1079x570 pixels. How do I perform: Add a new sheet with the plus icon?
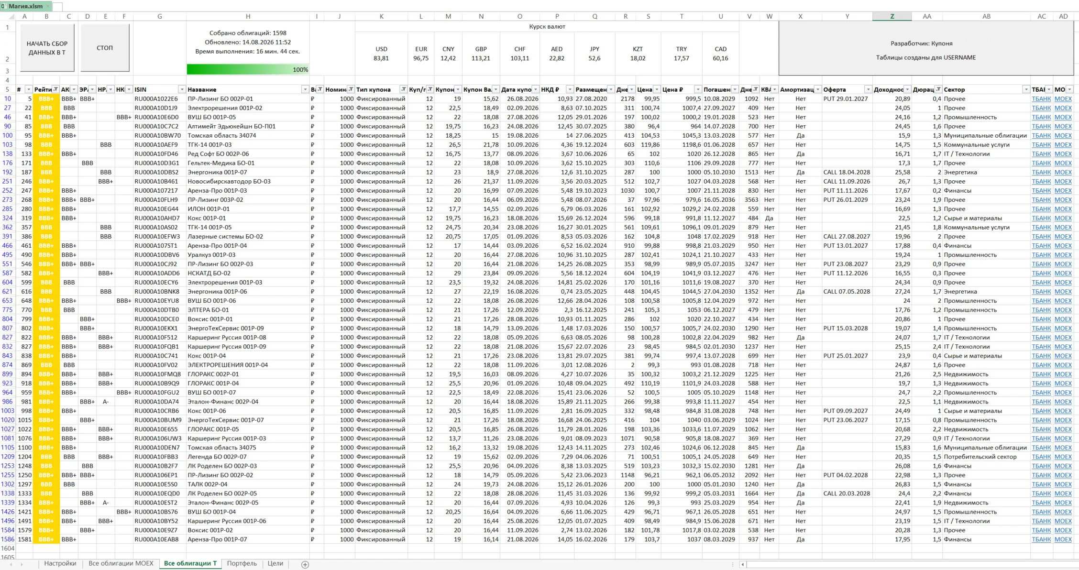(305, 564)
